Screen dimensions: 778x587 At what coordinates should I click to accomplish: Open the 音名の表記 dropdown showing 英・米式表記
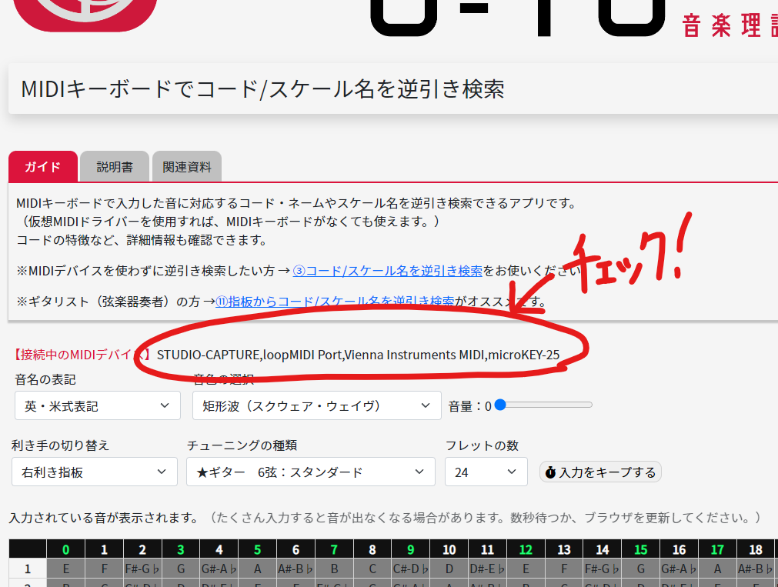point(97,405)
